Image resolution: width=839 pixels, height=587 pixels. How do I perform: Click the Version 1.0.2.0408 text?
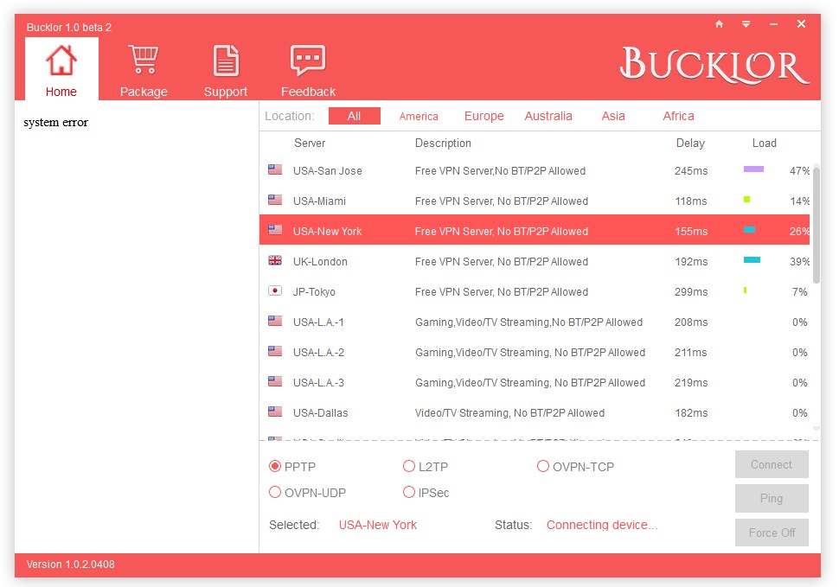[x=71, y=565]
